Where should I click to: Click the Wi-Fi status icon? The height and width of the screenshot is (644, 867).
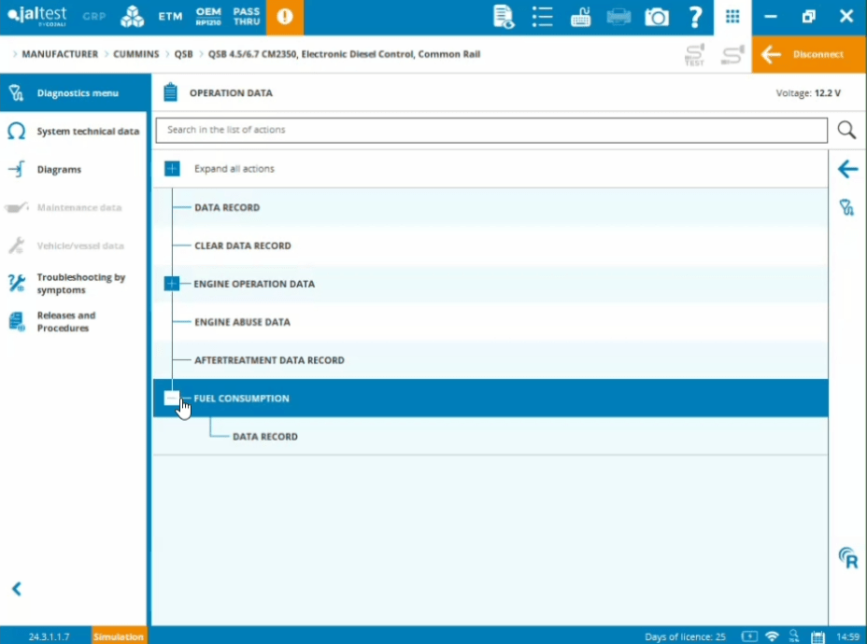(x=772, y=637)
